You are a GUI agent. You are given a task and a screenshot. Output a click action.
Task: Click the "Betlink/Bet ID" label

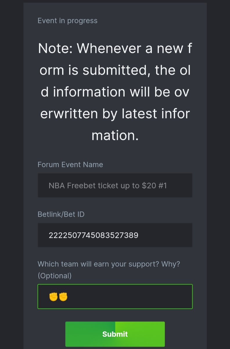(61, 214)
